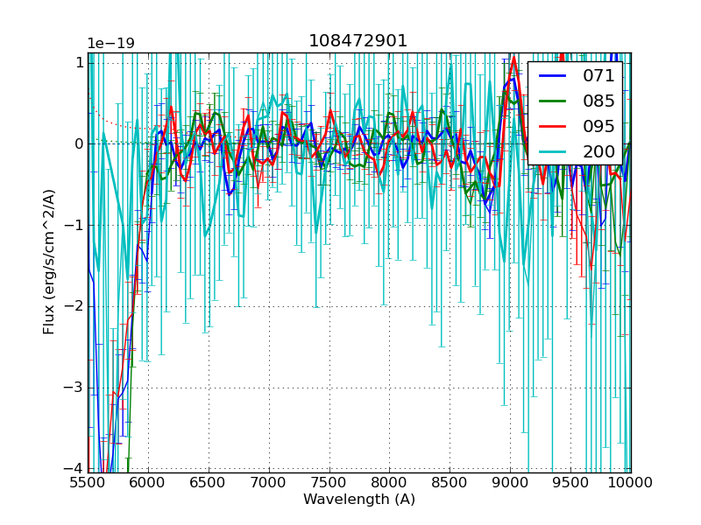Click the 0 y-axis tick label

(79, 143)
